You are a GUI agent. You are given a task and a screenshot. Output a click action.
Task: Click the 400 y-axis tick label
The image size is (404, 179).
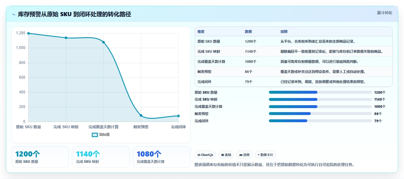22,92
